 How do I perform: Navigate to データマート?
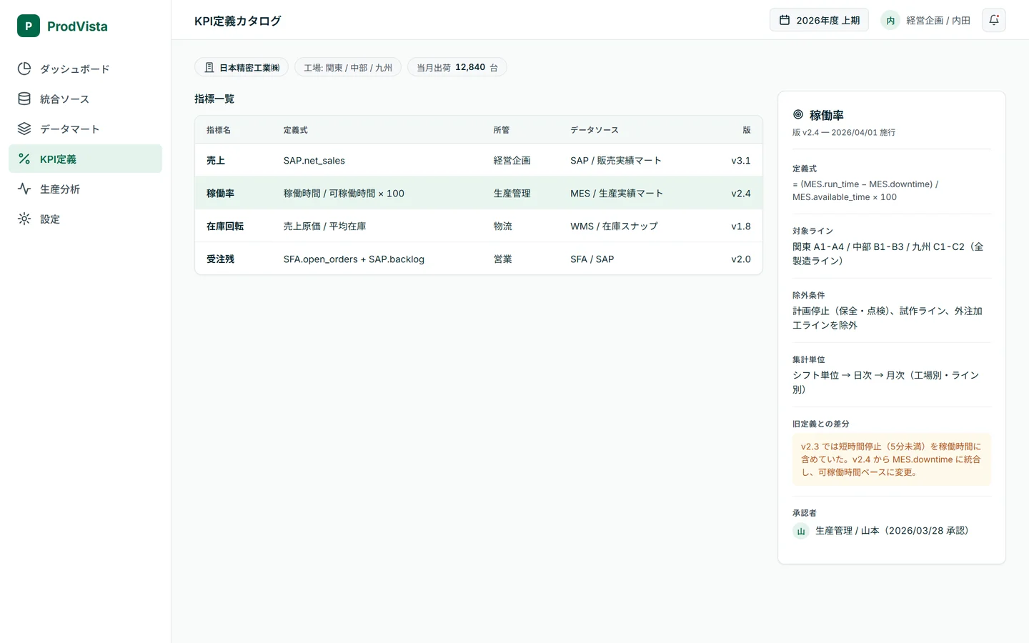(85, 129)
